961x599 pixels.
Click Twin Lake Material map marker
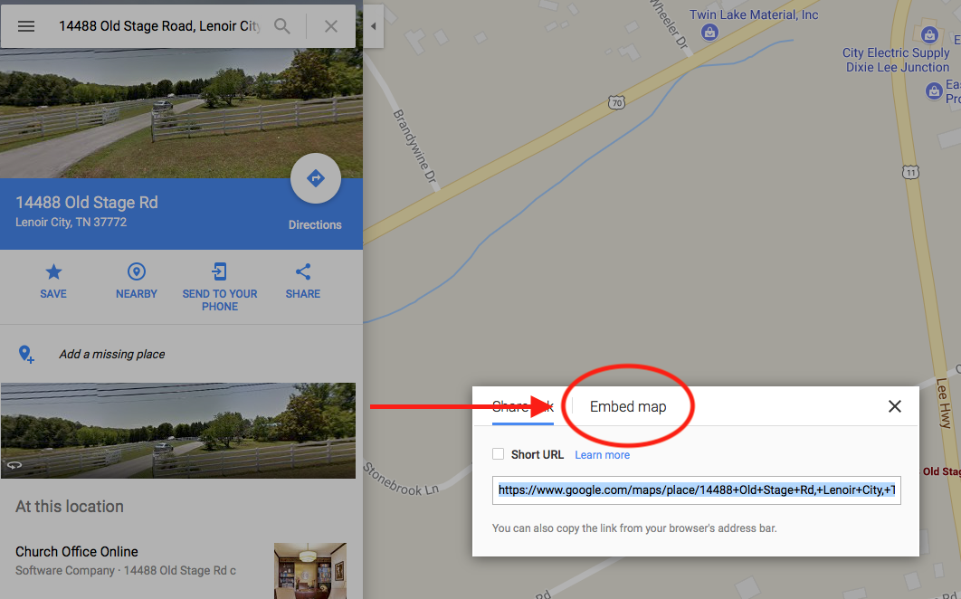pyautogui.click(x=709, y=32)
